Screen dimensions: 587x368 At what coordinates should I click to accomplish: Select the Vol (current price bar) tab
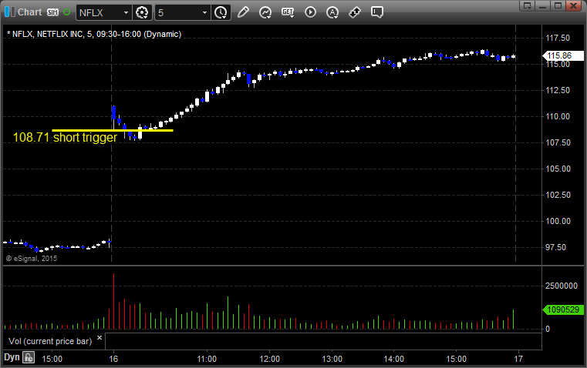pyautogui.click(x=50, y=340)
